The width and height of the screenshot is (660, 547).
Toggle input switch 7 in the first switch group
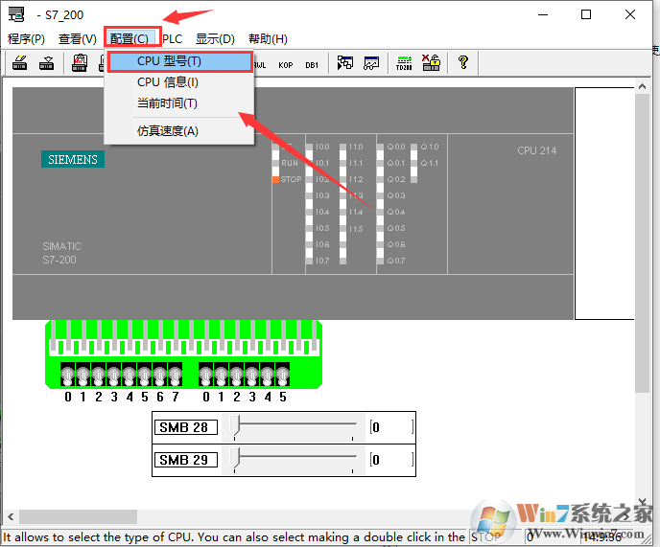click(x=175, y=374)
